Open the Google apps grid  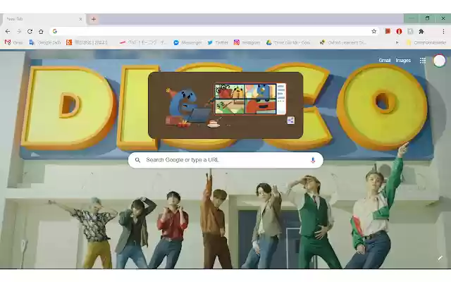pyautogui.click(x=423, y=61)
